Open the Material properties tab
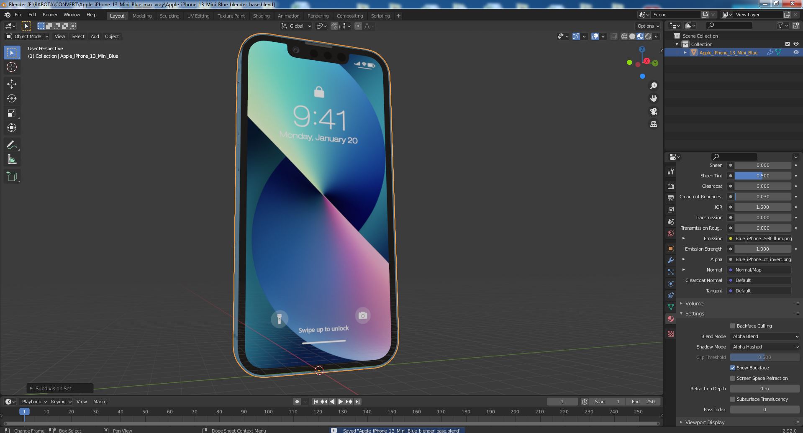 point(671,319)
